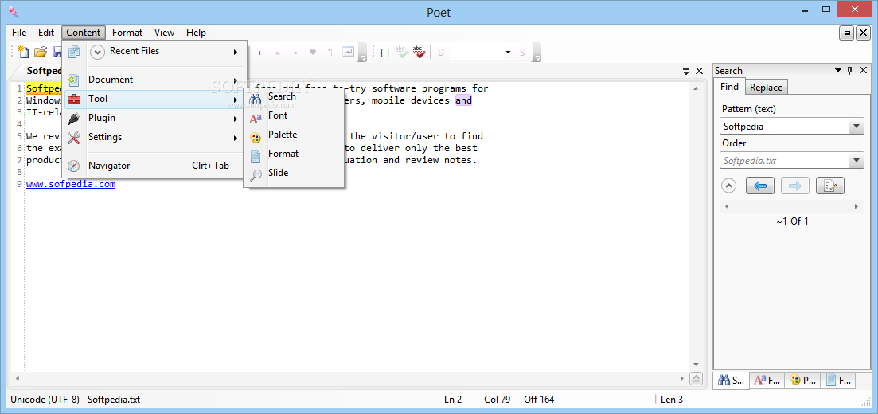Click the Pattern text field containing Softpedia

pyautogui.click(x=784, y=126)
